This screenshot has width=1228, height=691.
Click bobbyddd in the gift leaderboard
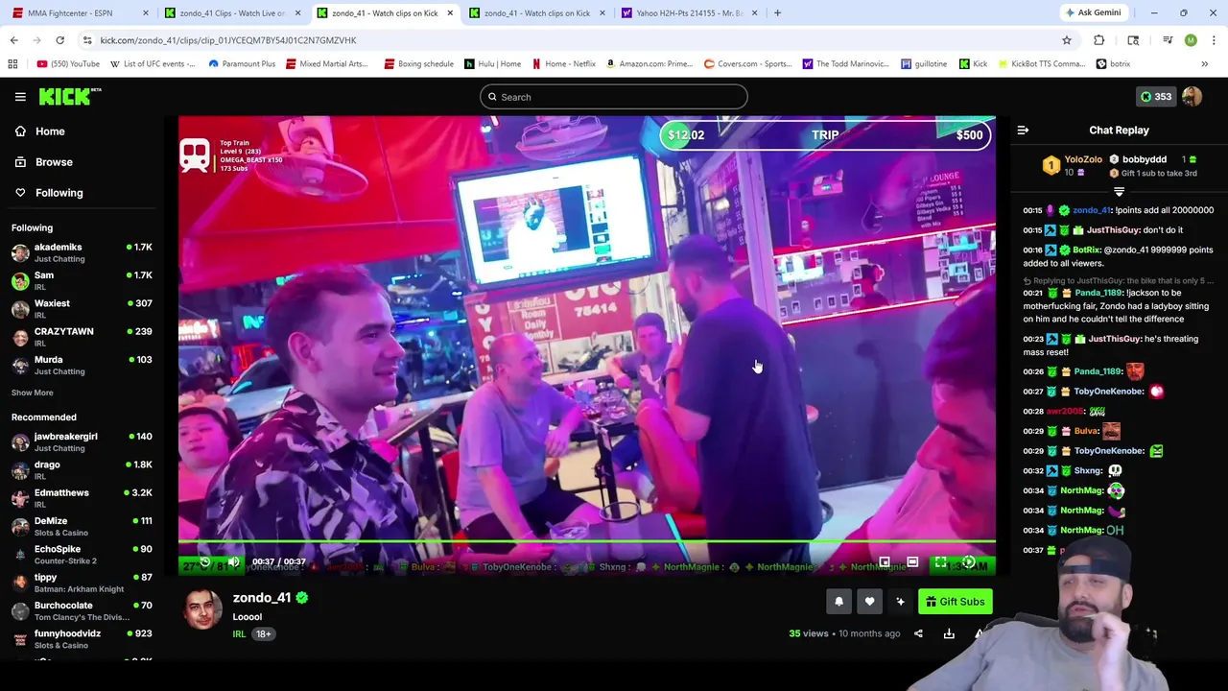click(1144, 159)
